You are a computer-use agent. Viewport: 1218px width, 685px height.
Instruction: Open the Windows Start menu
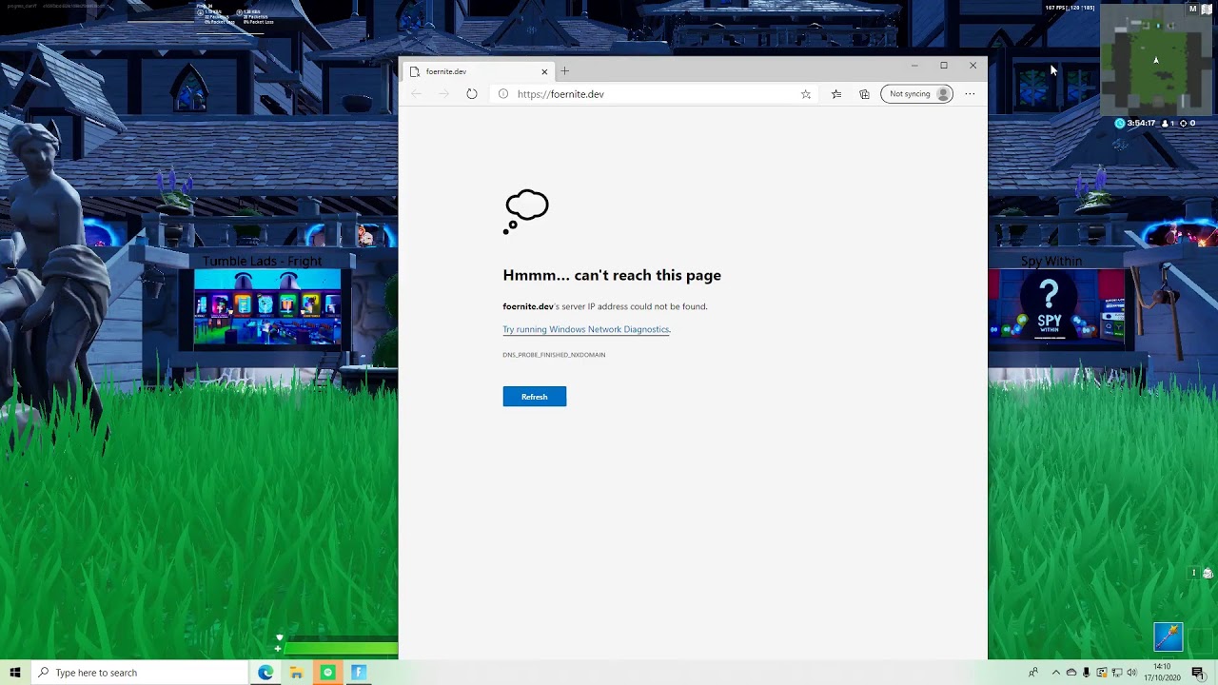point(15,673)
